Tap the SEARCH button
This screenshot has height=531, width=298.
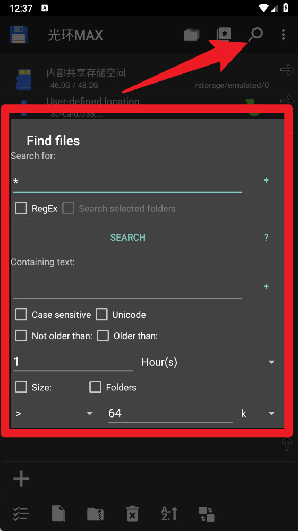[x=127, y=238]
